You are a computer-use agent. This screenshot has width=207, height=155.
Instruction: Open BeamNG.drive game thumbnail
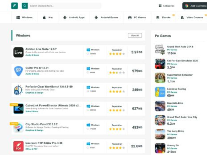point(160,106)
